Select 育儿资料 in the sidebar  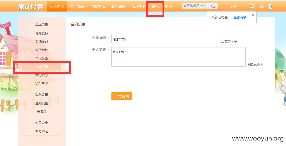coord(42,33)
